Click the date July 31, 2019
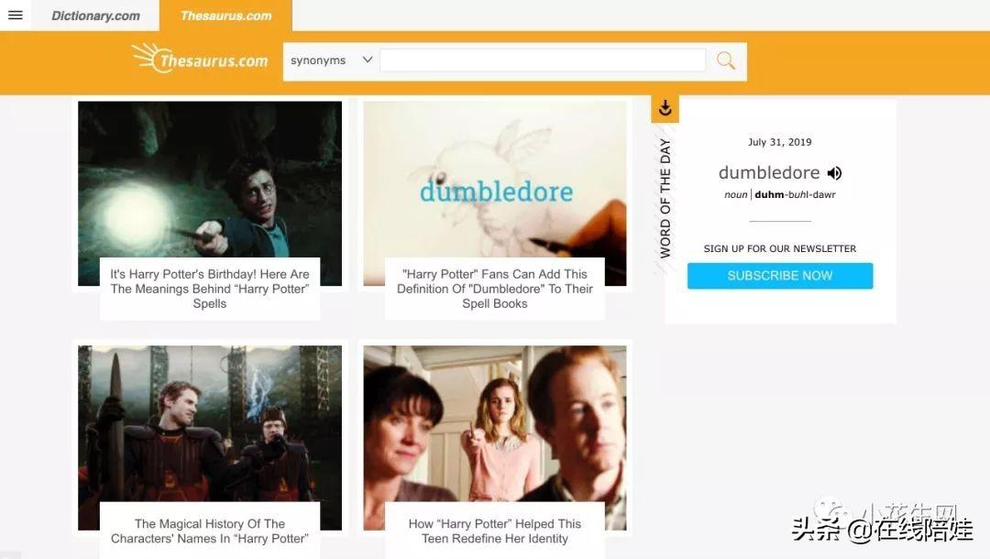 coord(780,142)
